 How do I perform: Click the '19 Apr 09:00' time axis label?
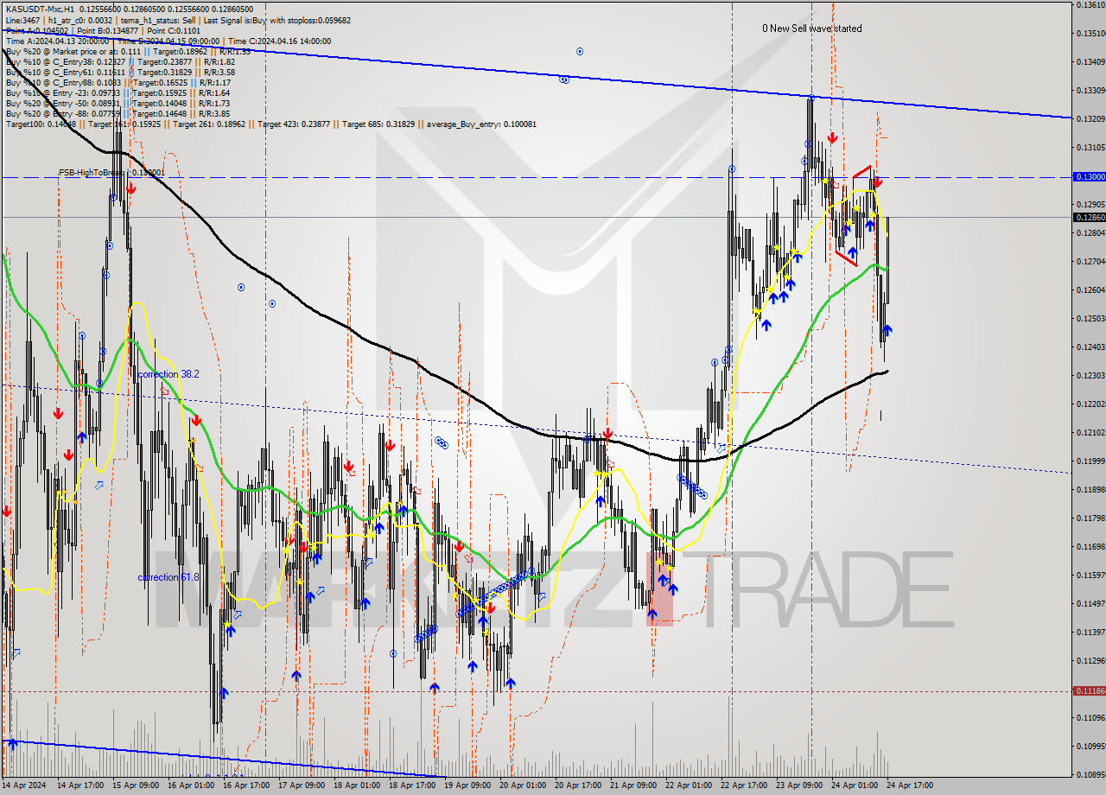[466, 785]
